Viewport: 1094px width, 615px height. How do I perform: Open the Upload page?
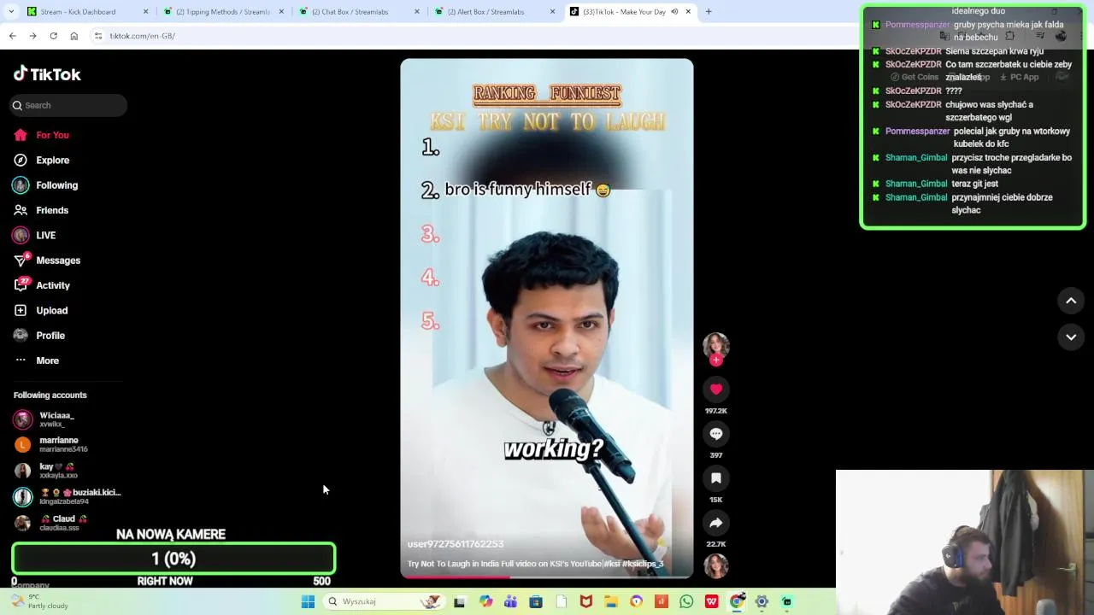pos(40,310)
